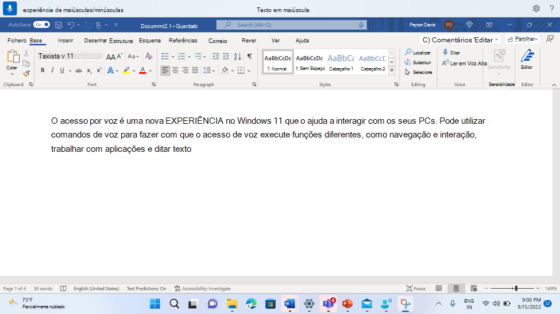Open the Referências tab
This screenshot has height=314, width=560.
[x=183, y=41]
